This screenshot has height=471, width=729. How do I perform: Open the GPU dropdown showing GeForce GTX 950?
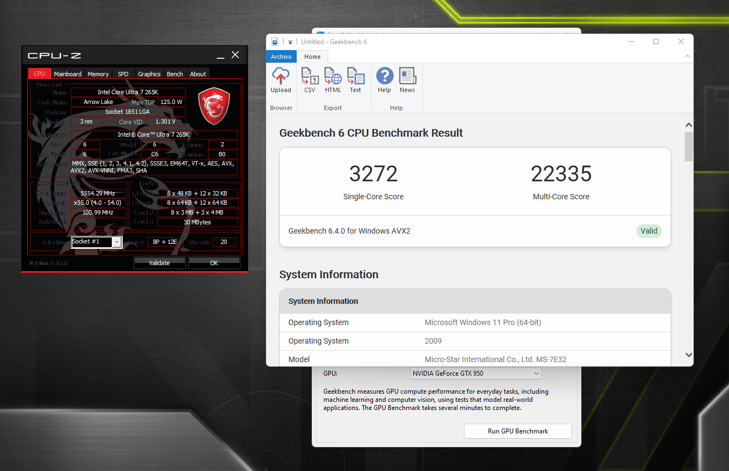475,374
